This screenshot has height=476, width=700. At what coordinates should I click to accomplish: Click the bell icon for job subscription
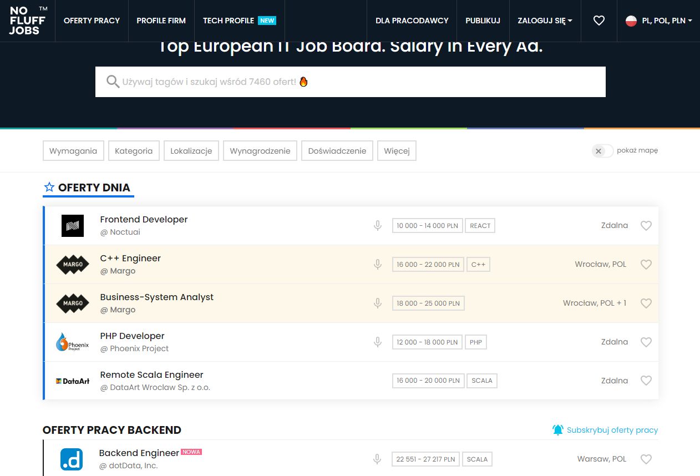(558, 430)
